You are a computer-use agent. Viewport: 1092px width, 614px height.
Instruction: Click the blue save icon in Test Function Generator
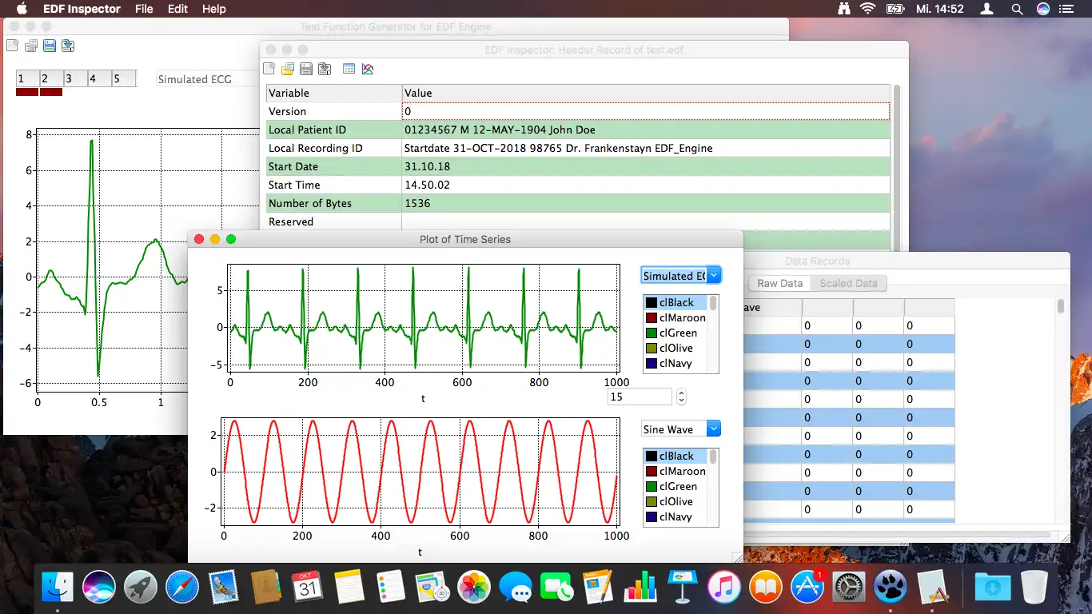point(50,46)
